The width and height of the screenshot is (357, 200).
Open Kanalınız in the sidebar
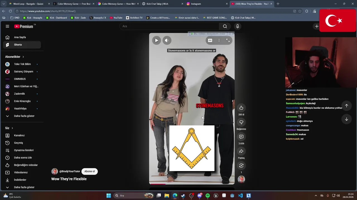[x=22, y=136]
